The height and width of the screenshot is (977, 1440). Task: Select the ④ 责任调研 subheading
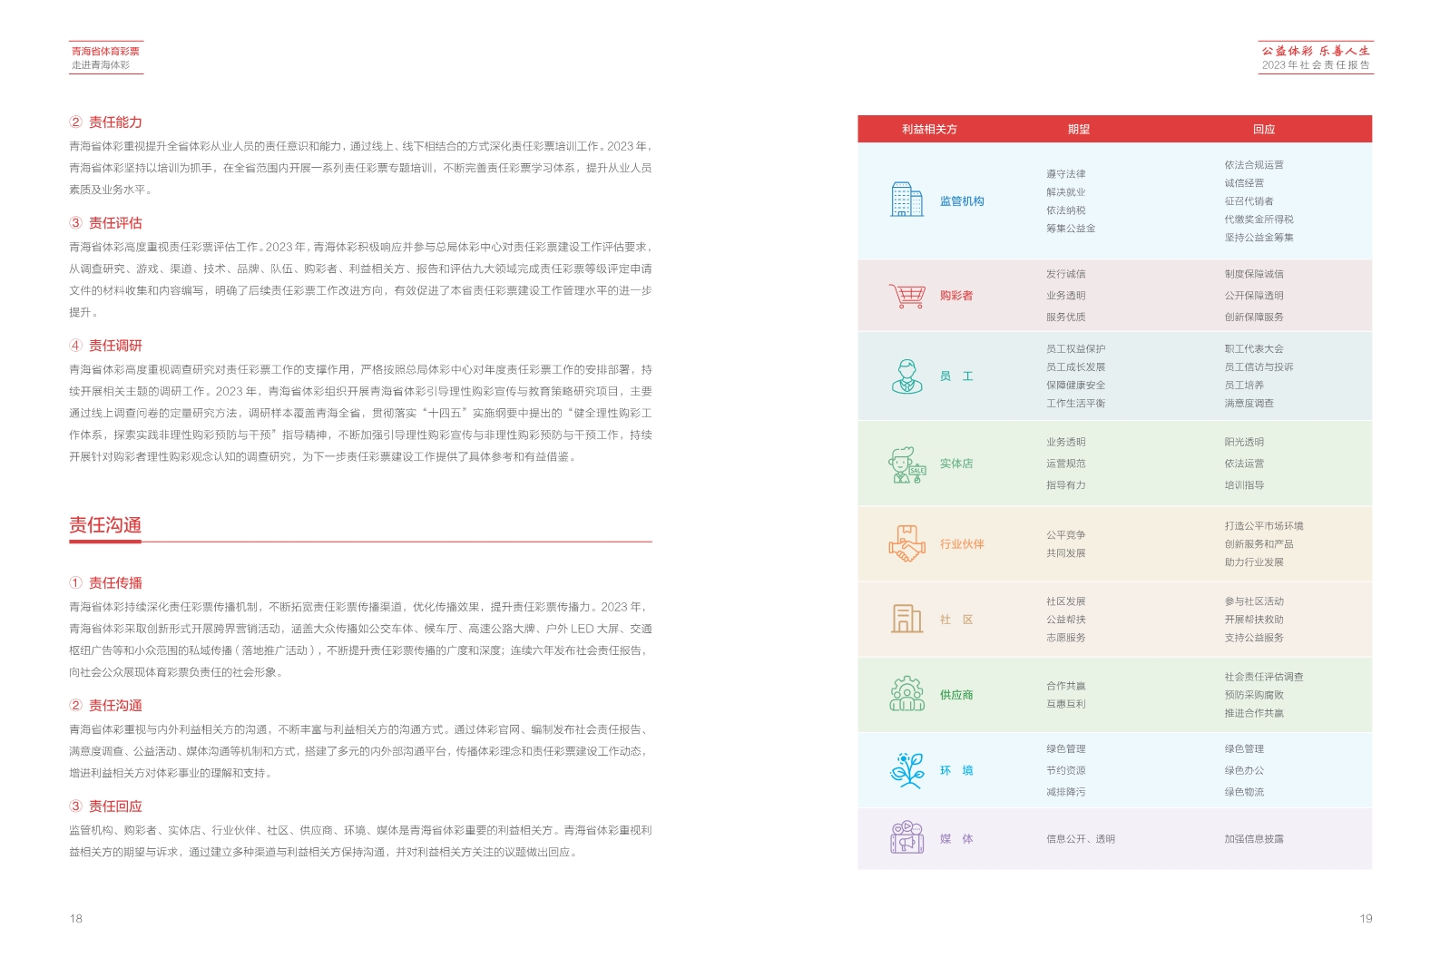tap(106, 346)
